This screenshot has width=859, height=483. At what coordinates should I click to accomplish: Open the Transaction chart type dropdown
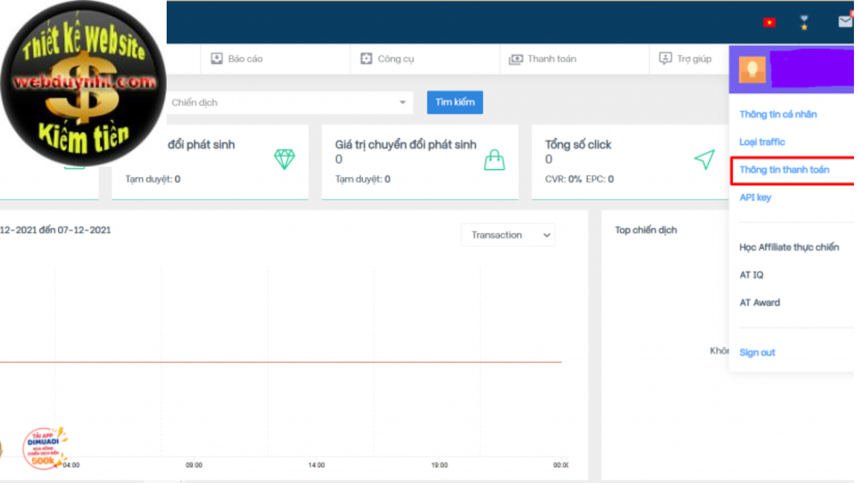508,235
